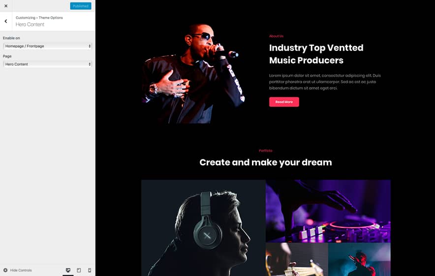Switch to desktop preview icon
The width and height of the screenshot is (435, 276).
[x=68, y=270]
